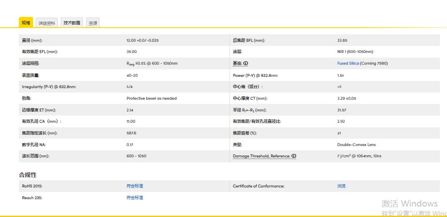
Task: Click the info icon beside Damage Threshold, Reference
Action: coord(294,156)
